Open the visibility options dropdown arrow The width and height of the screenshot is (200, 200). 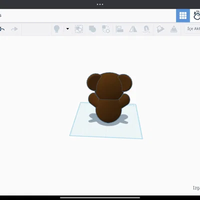[67, 29]
